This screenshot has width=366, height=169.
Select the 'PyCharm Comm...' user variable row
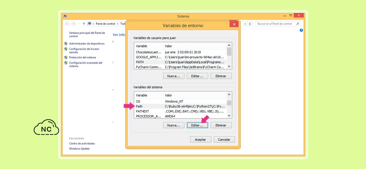(180, 67)
